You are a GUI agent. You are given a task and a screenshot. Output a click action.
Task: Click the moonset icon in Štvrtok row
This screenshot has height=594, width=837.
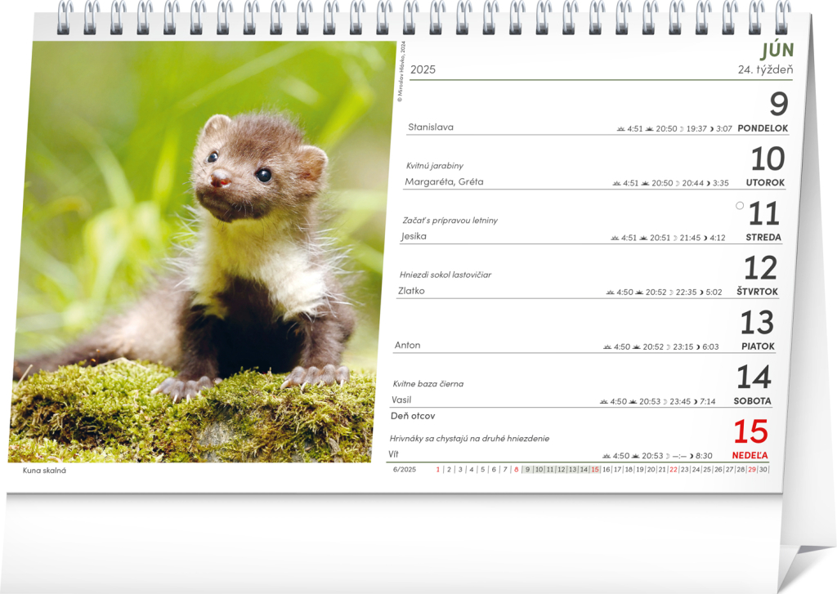pos(702,293)
